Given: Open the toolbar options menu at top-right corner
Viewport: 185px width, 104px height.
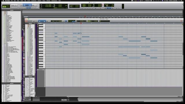Looking at the screenshot, I should (x=183, y=4).
